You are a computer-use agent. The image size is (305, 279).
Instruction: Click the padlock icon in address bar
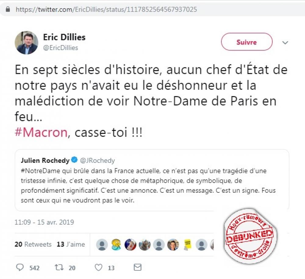pos(8,9)
